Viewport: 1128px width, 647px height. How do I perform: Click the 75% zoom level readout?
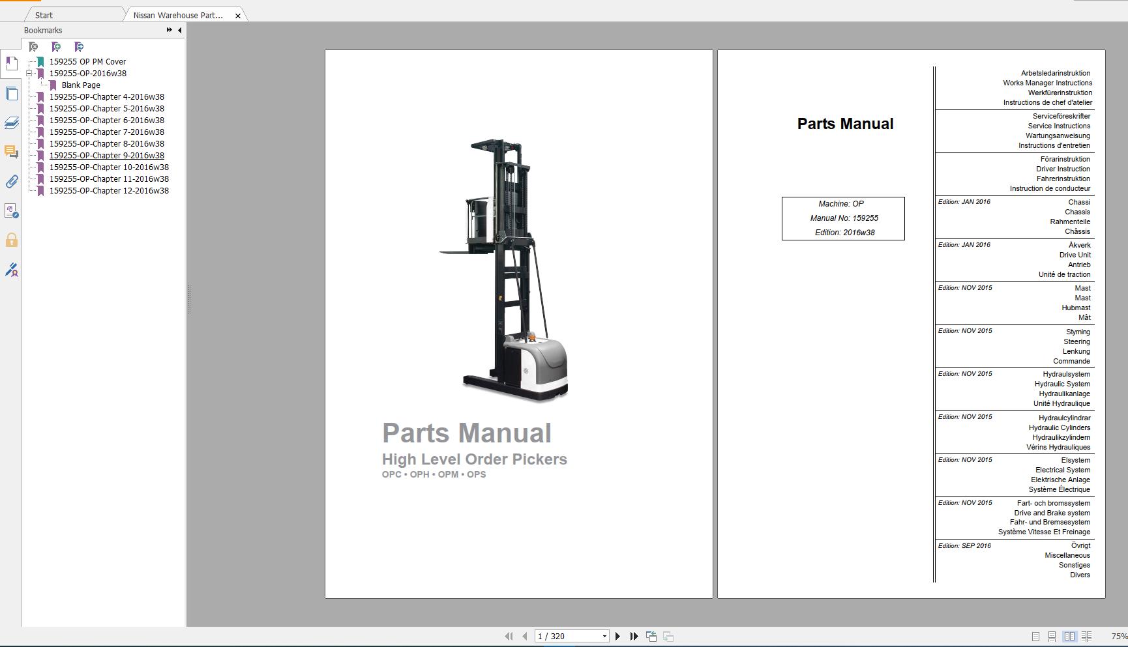(x=1119, y=637)
